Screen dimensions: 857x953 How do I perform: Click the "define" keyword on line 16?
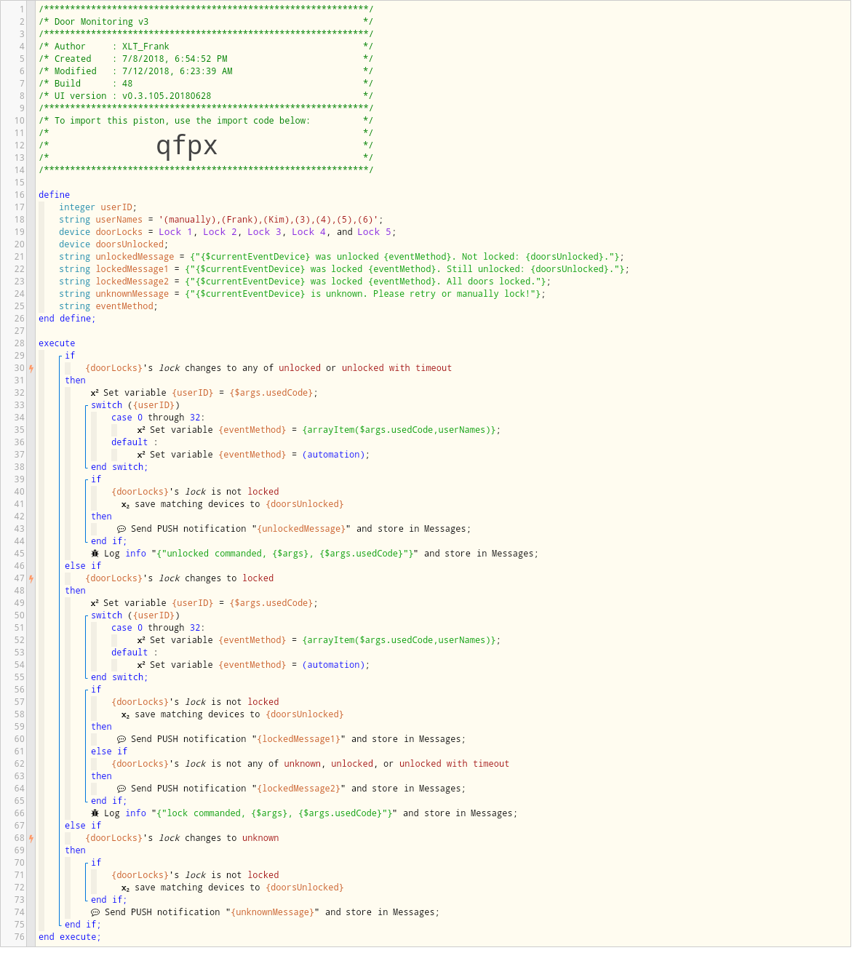[55, 195]
